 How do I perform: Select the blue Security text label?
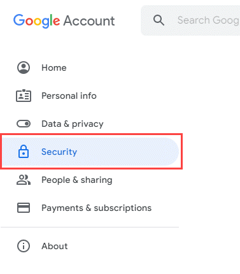click(59, 152)
